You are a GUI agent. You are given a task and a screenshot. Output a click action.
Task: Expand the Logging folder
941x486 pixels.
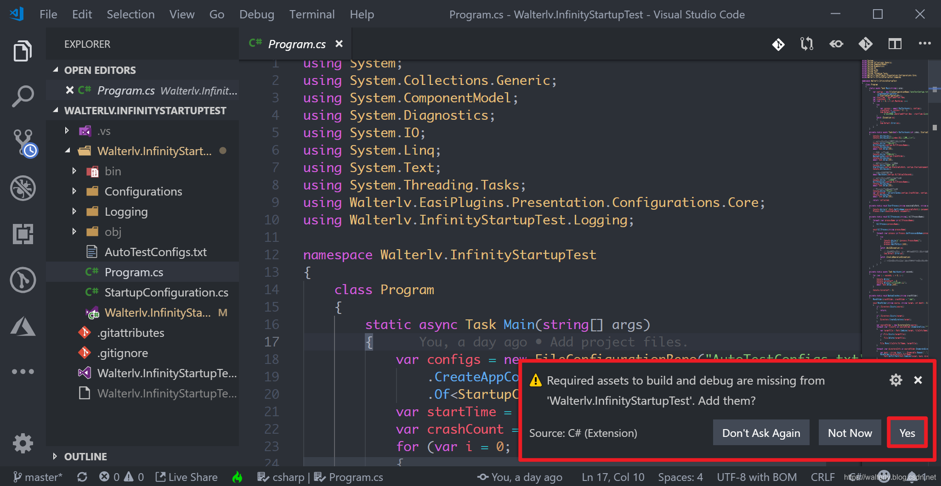74,211
